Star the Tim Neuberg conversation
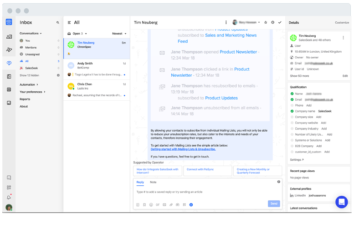The width and height of the screenshot is (354, 242). (266, 22)
